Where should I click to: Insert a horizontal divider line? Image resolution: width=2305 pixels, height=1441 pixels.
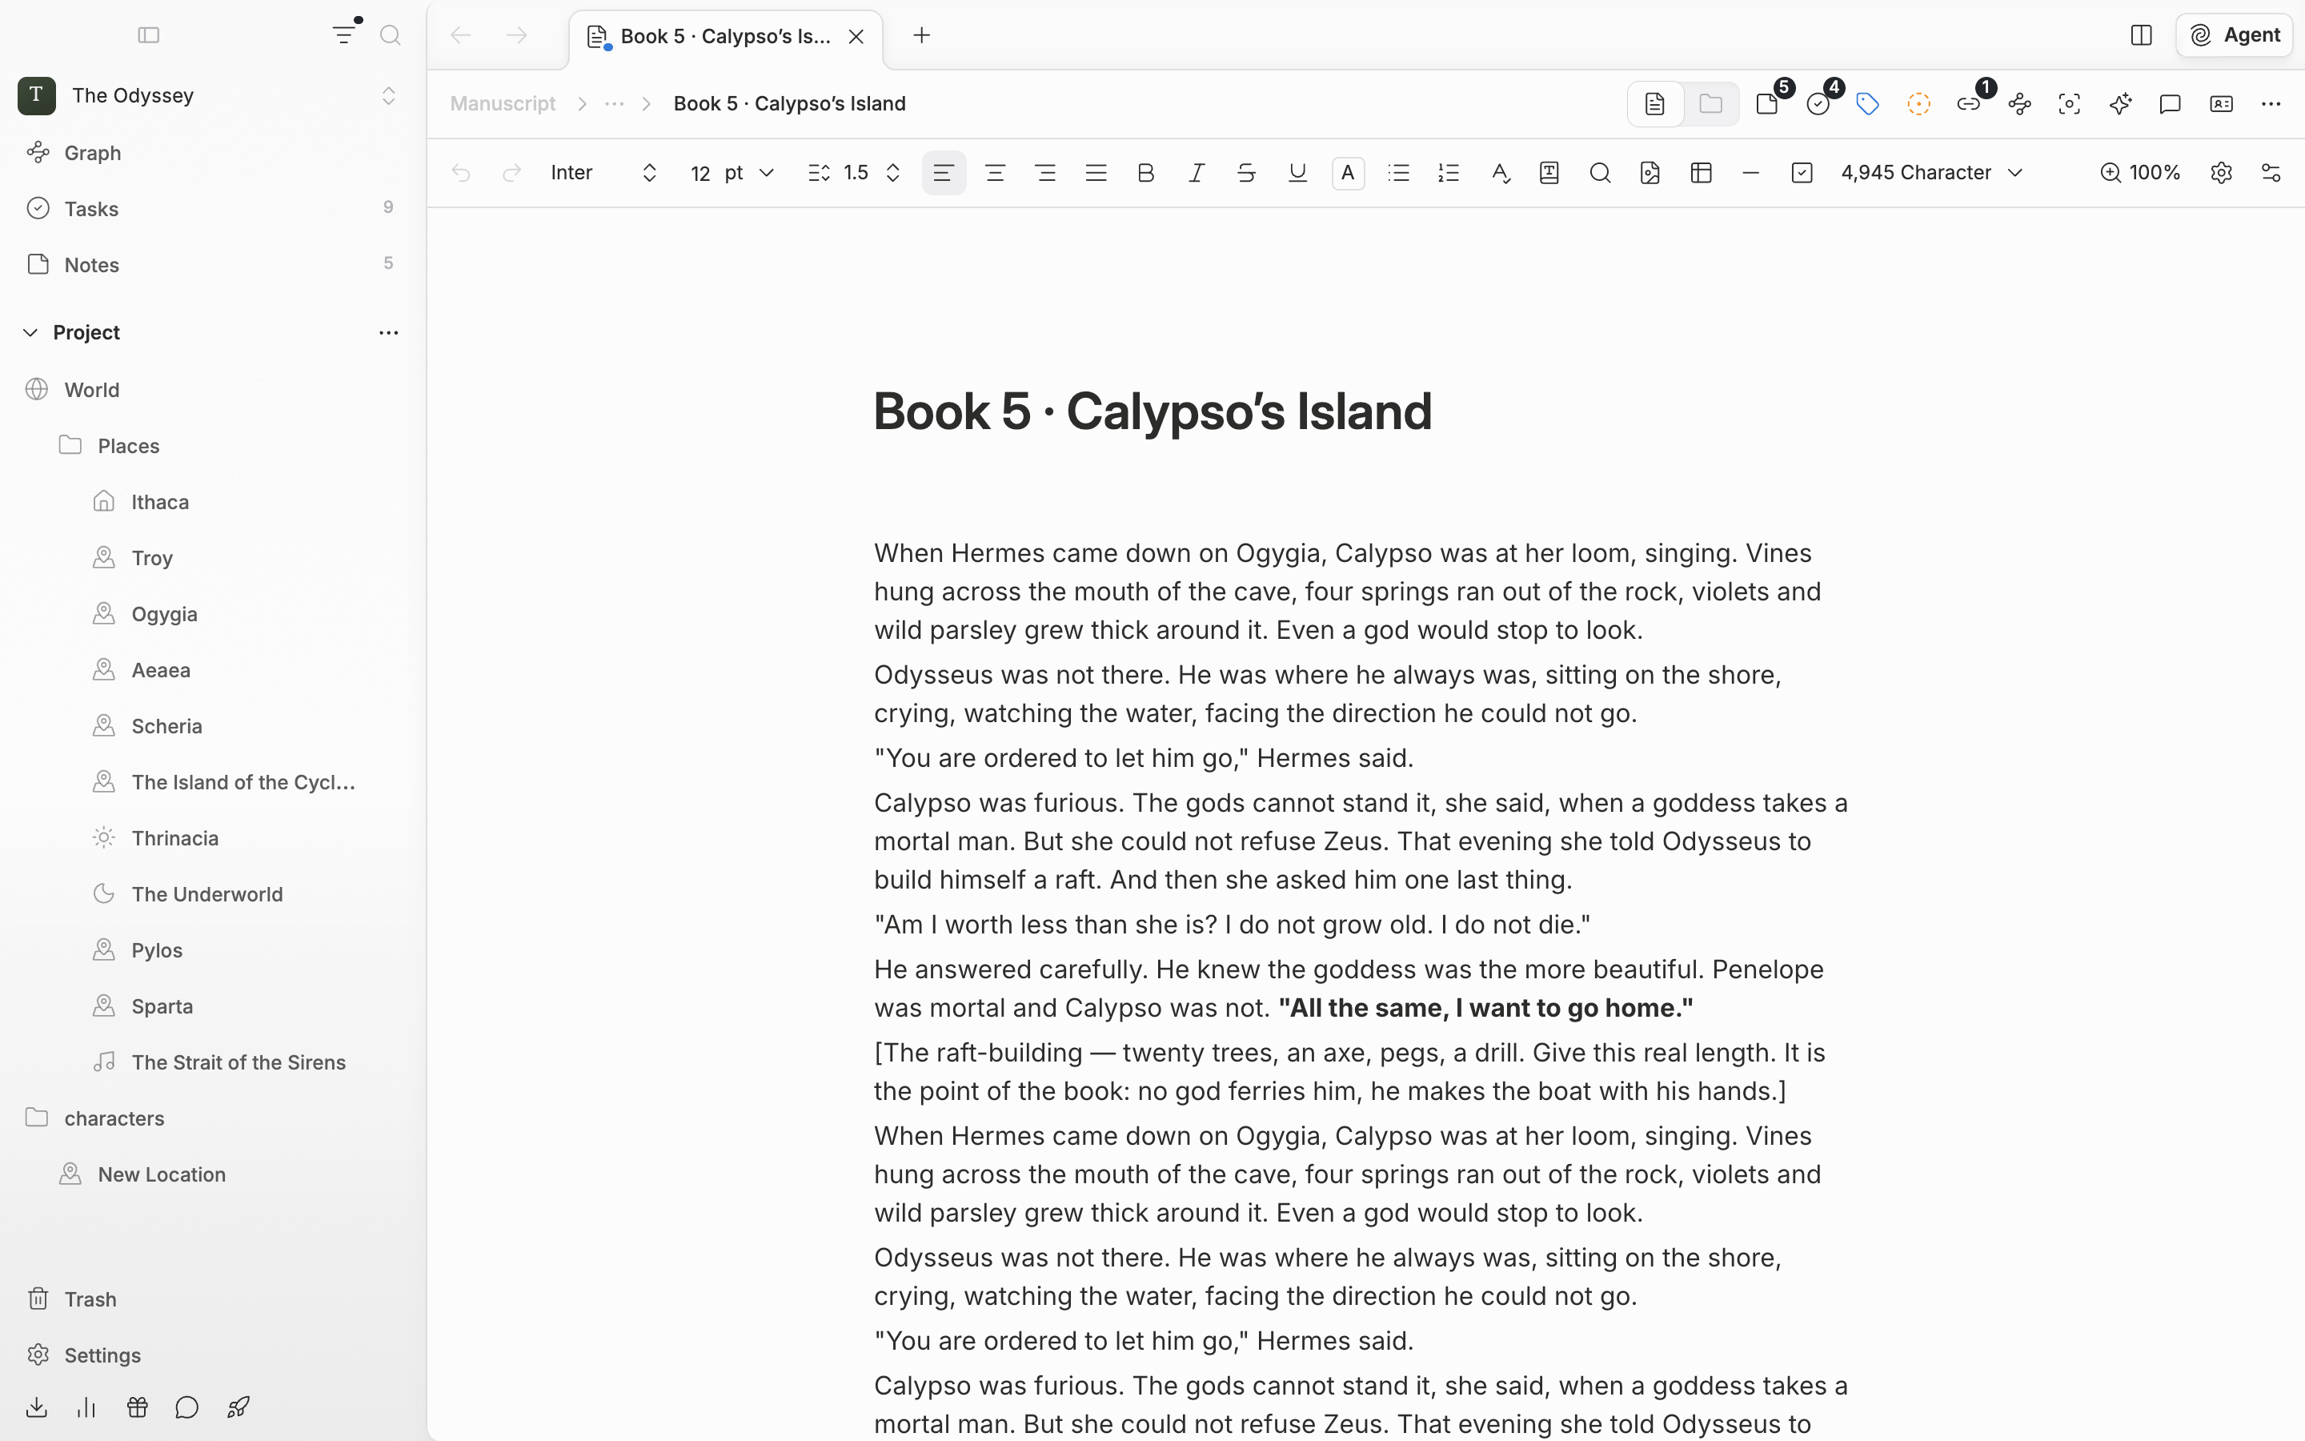1750,172
